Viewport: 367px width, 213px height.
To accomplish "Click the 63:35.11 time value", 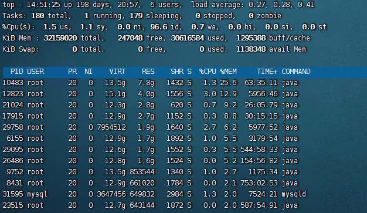I will click(261, 83).
